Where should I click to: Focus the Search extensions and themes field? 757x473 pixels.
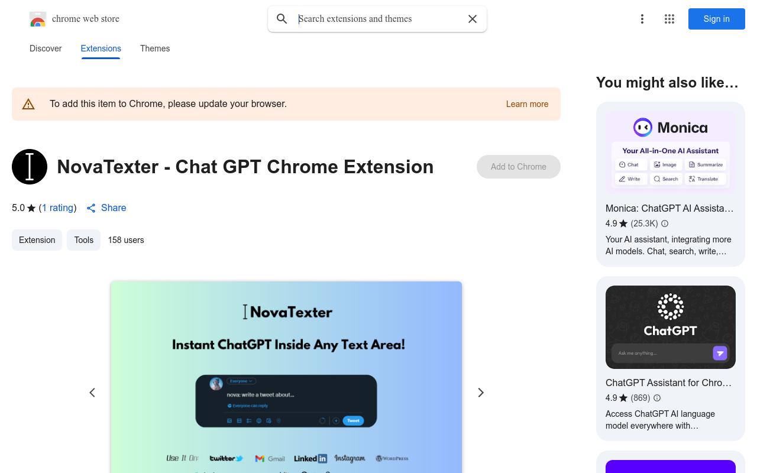click(378, 19)
